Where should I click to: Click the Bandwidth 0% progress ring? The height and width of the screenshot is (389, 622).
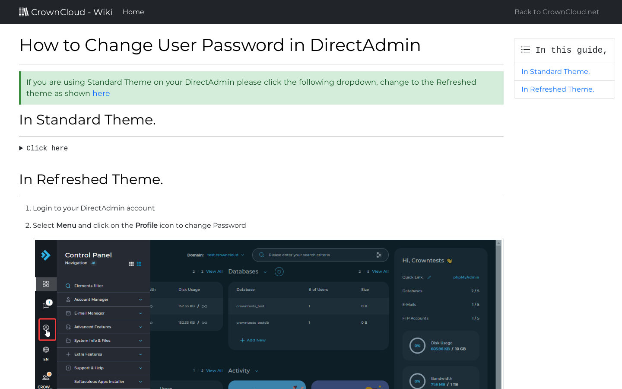pos(417,381)
